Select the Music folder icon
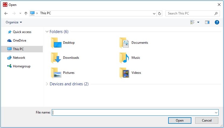Screen dimensions: 224x128 [x=124, y=58]
